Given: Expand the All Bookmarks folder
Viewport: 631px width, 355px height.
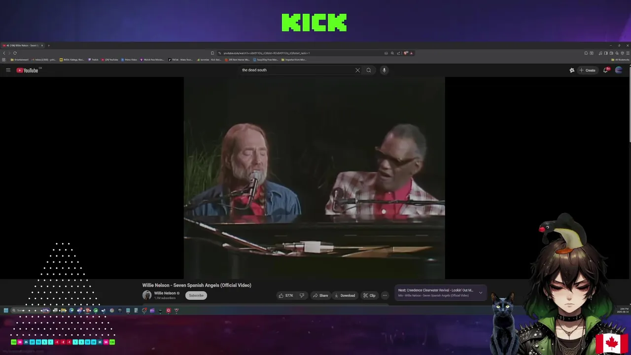Looking at the screenshot, I should [x=620, y=60].
